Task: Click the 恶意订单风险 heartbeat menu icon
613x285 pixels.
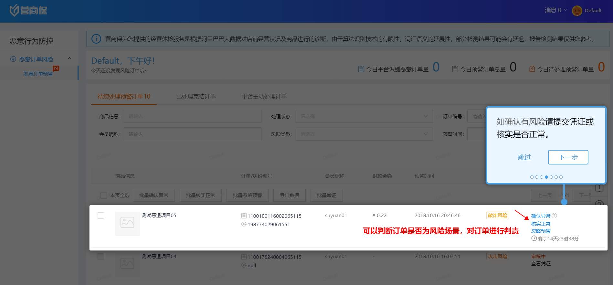Action: tap(13, 59)
